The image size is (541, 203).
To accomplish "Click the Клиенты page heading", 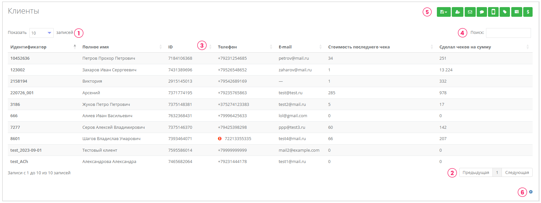I will (x=23, y=11).
